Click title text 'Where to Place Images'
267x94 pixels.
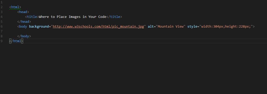coord(60,17)
